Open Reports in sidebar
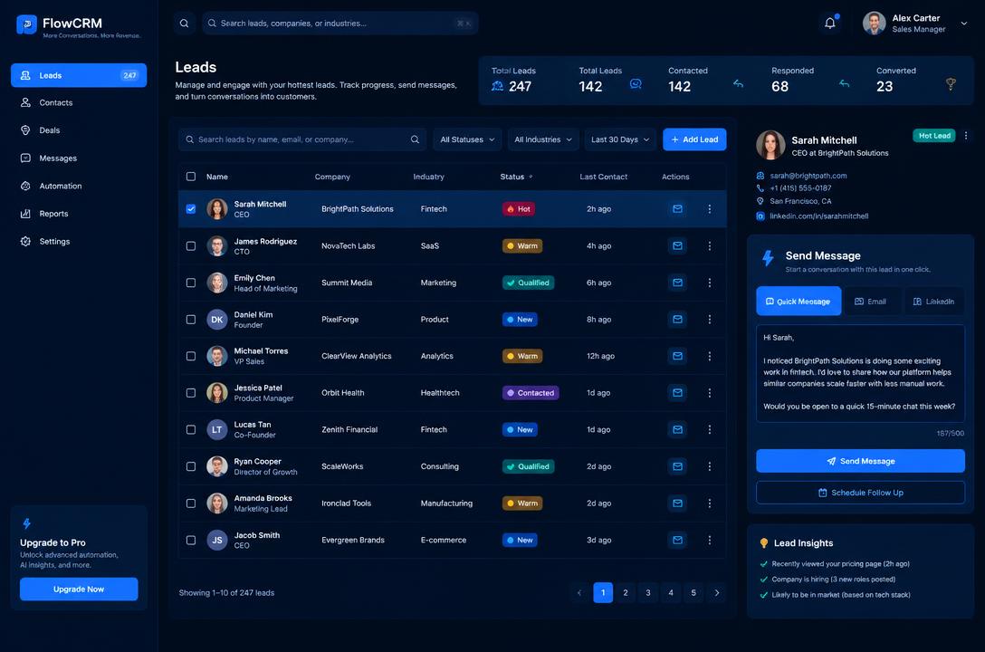The width and height of the screenshot is (985, 652). point(79,214)
